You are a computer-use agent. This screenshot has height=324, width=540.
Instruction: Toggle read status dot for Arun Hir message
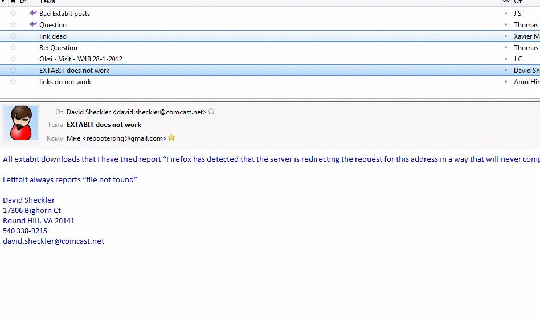coord(506,81)
